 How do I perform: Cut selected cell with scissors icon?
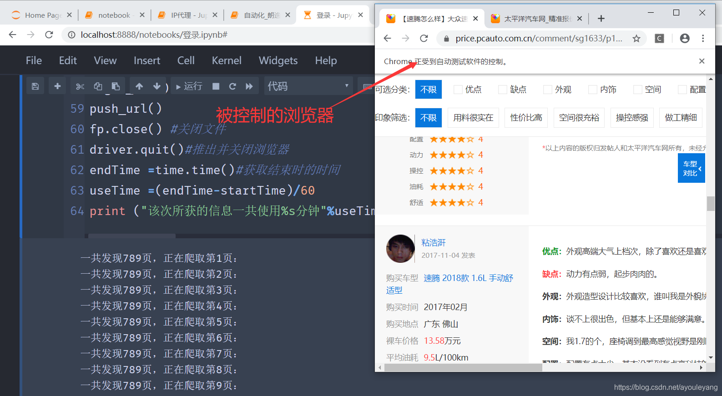click(x=80, y=86)
